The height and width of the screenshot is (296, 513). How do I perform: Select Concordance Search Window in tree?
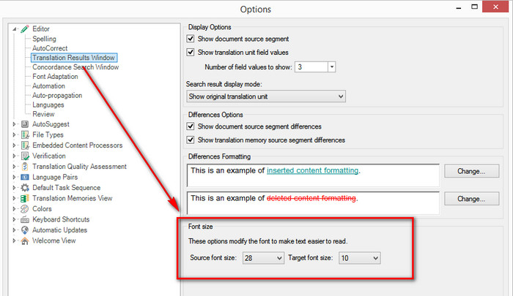pos(75,67)
